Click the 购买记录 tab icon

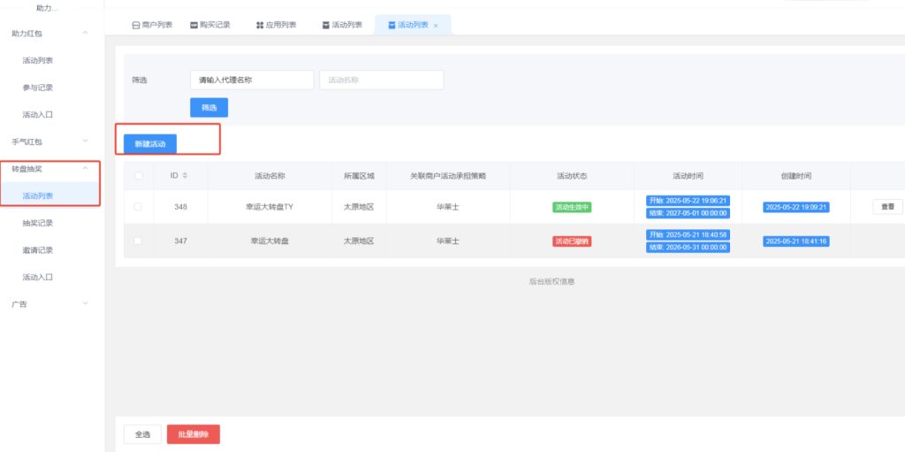click(x=194, y=26)
